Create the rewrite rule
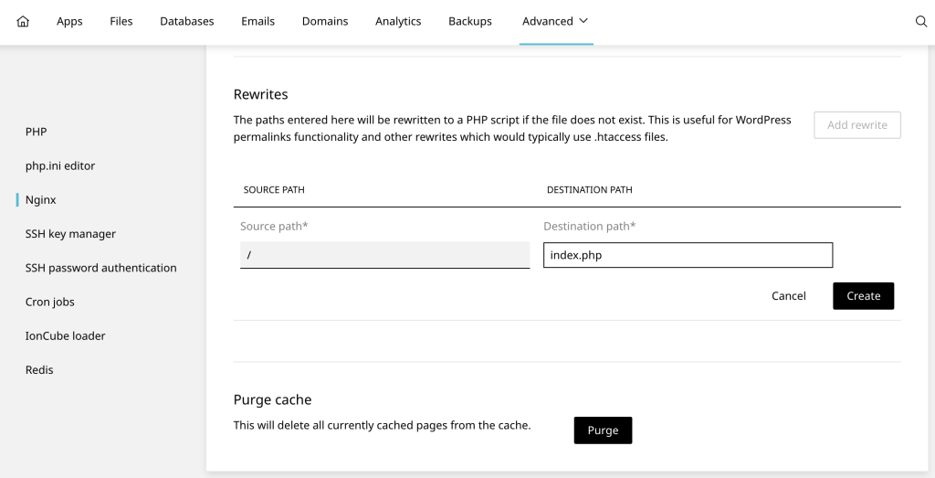This screenshot has height=478, width=935. 863,296
